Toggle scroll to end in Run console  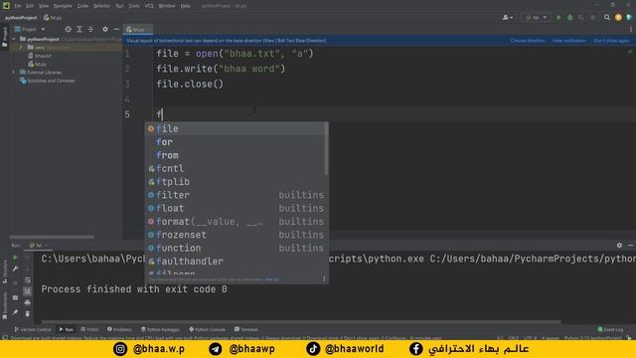(x=27, y=291)
